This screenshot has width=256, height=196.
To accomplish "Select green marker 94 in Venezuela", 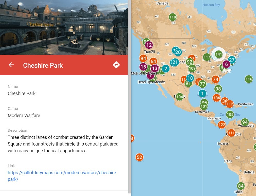I will (245, 122).
